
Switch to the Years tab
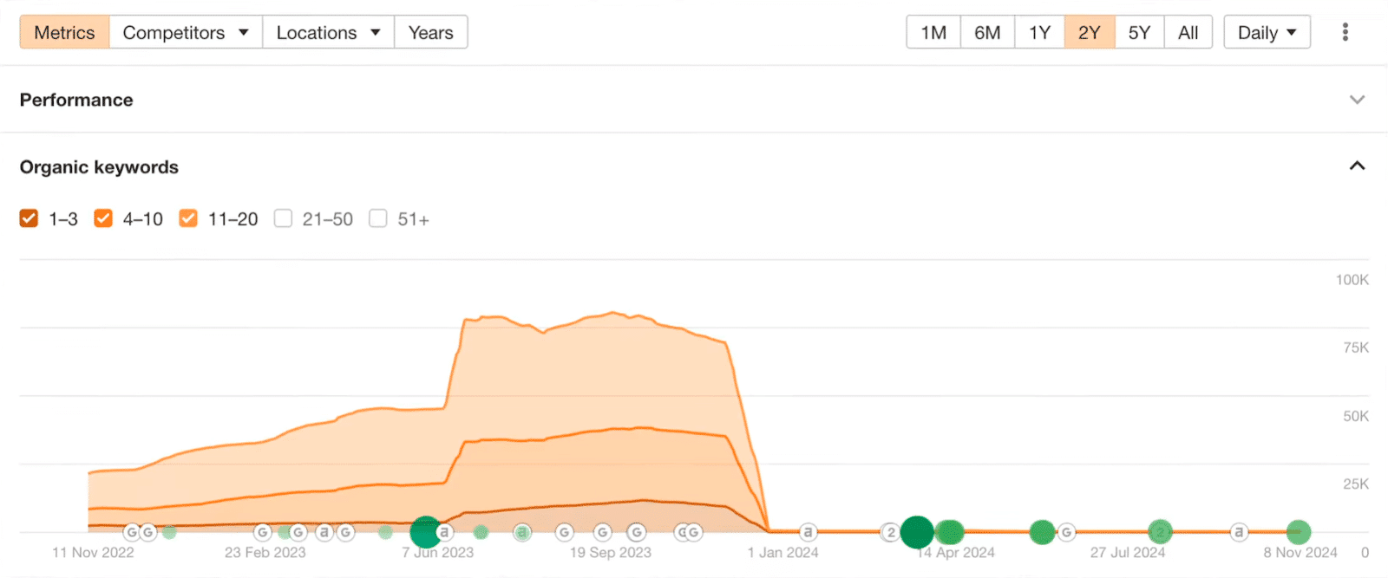pyautogui.click(x=430, y=33)
